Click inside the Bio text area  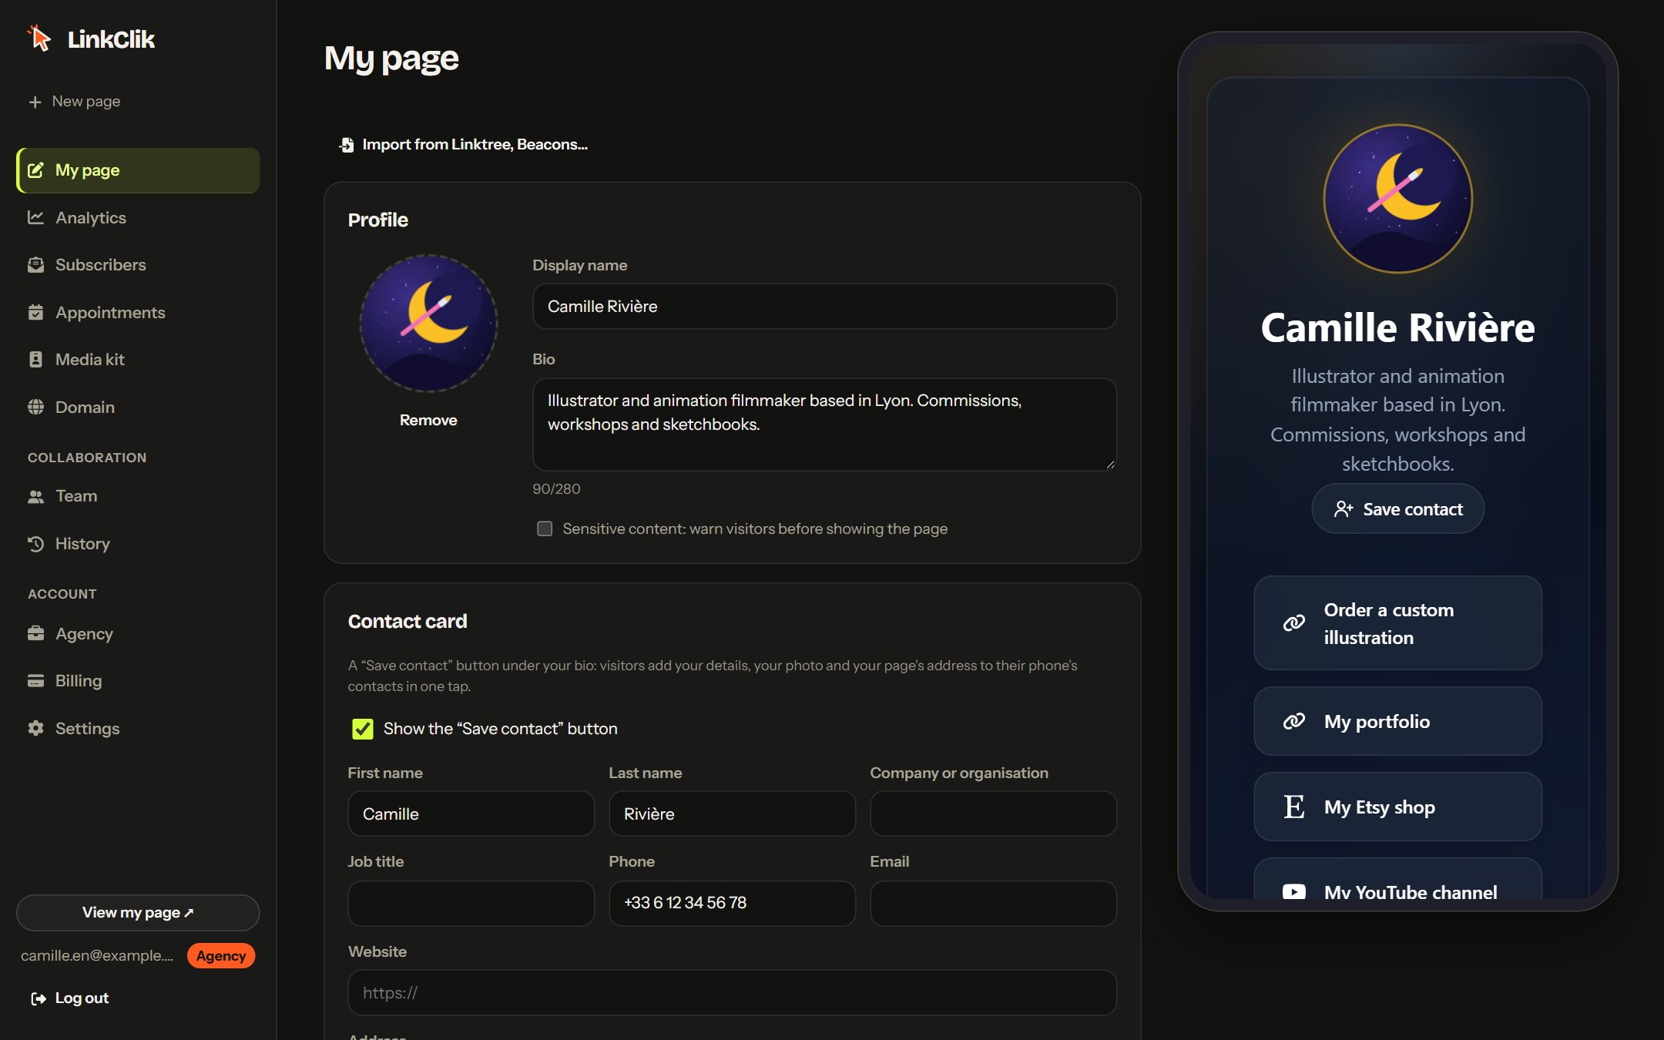click(824, 424)
